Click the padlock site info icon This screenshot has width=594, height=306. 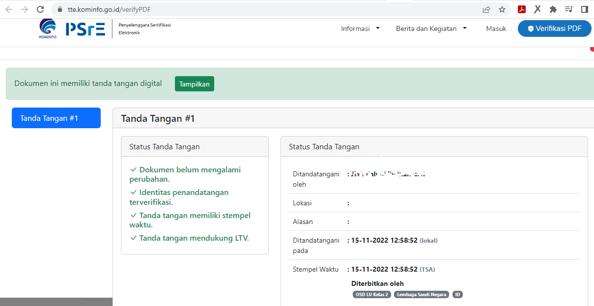[x=60, y=9]
